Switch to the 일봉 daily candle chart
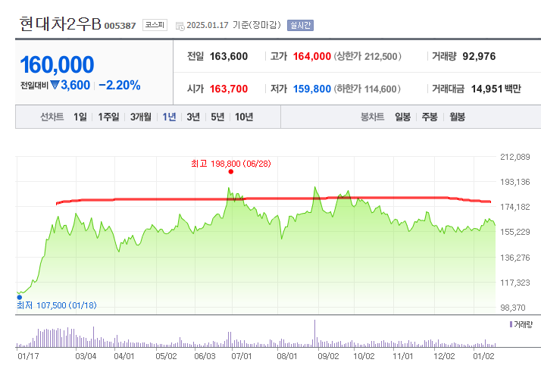This screenshot has height=372, width=541. (x=402, y=117)
